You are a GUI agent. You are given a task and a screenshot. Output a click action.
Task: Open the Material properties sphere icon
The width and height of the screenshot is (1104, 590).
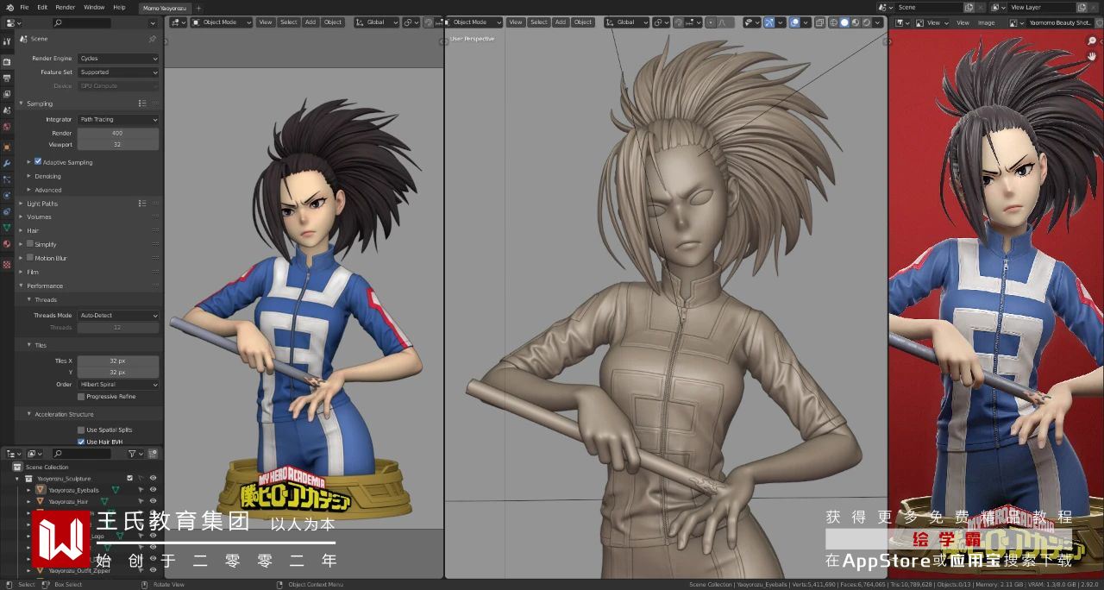(7, 244)
